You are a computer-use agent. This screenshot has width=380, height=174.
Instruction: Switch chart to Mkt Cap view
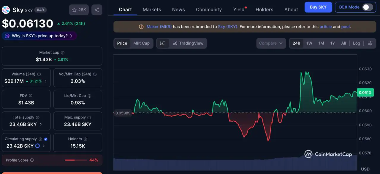tap(141, 43)
